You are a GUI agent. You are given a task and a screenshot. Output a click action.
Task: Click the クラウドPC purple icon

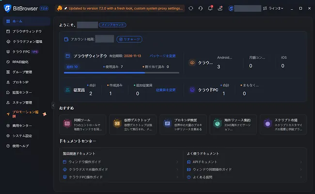point(192,90)
